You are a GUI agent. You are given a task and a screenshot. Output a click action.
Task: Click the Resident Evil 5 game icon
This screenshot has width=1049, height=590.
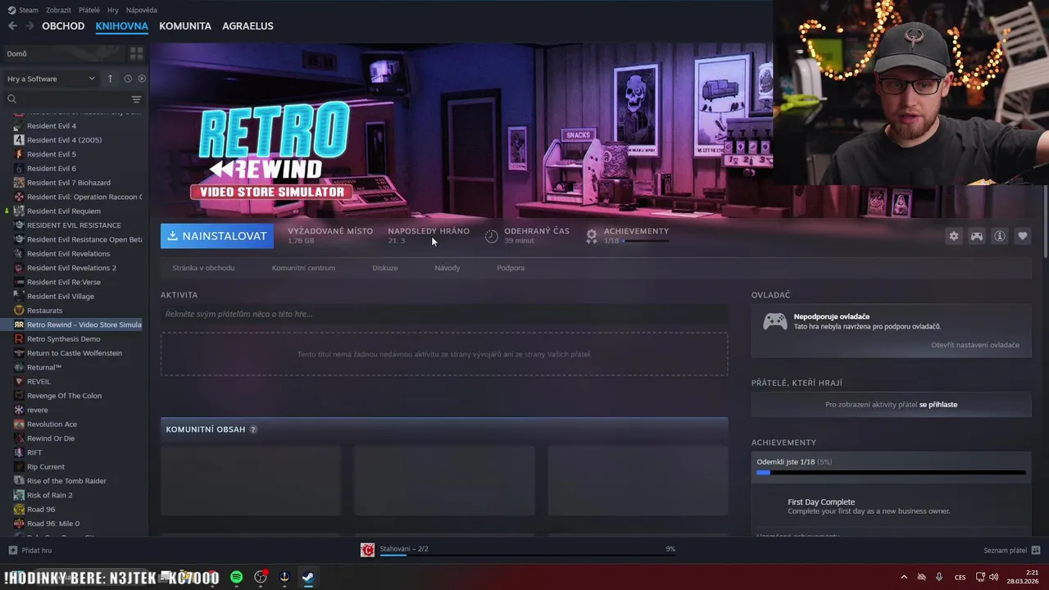click(19, 154)
